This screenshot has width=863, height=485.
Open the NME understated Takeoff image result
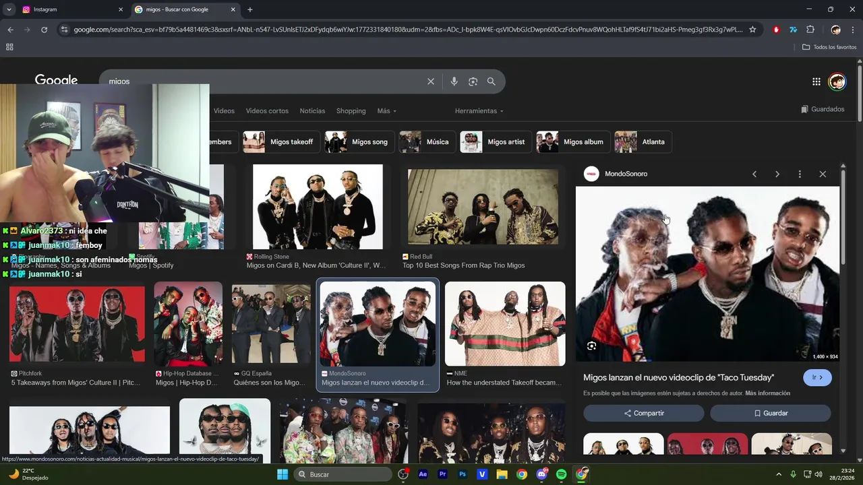tap(505, 324)
